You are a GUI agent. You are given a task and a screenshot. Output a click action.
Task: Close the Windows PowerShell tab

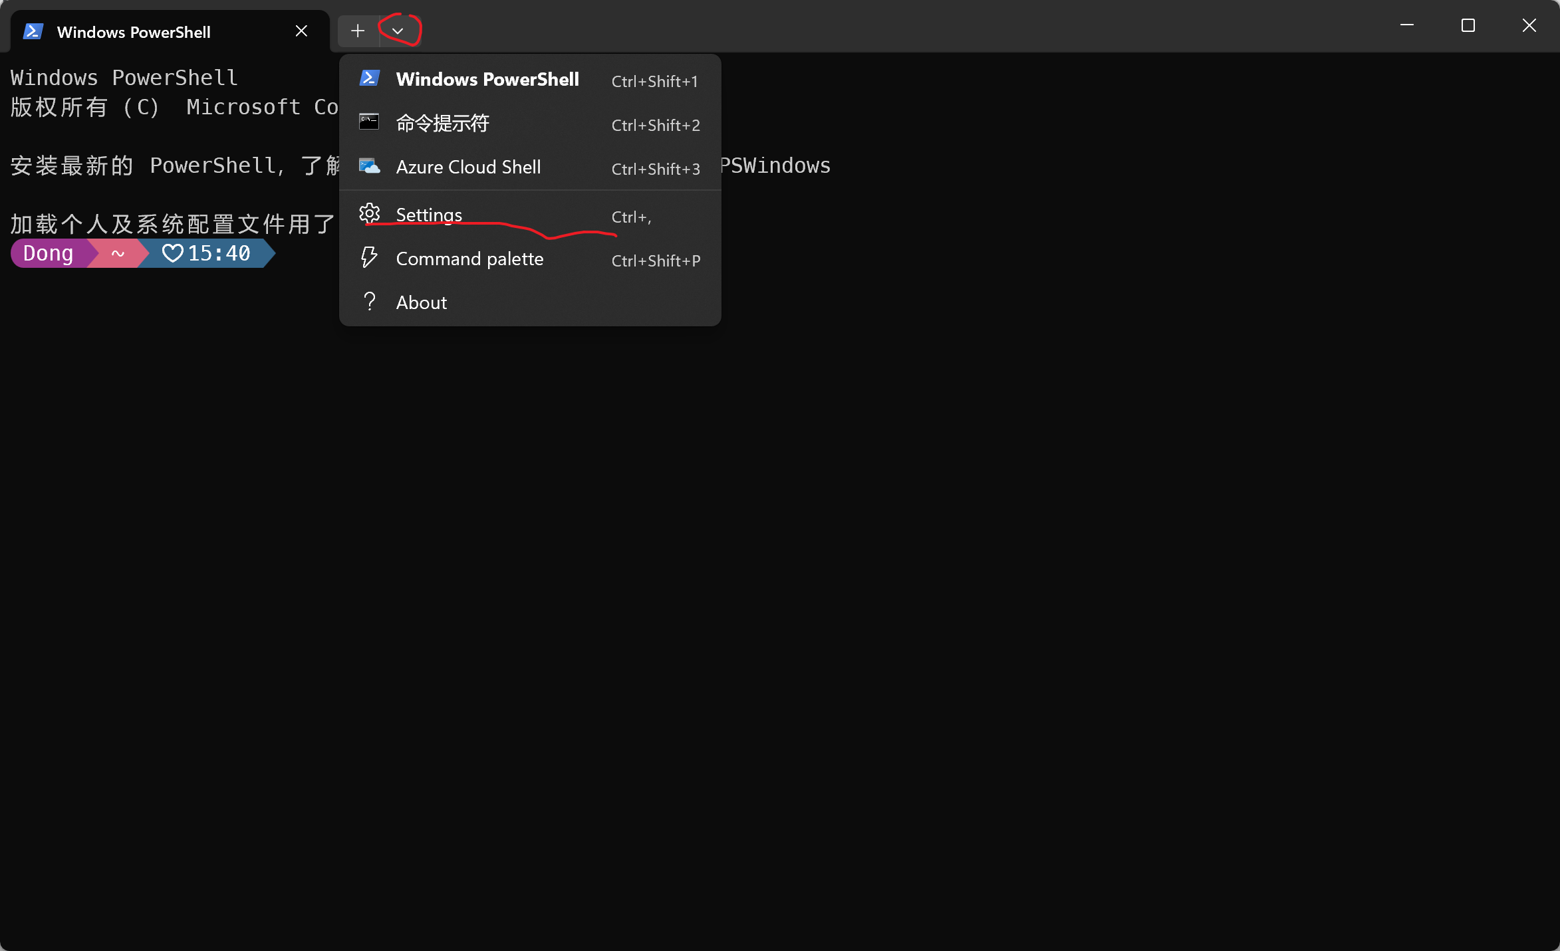(301, 31)
